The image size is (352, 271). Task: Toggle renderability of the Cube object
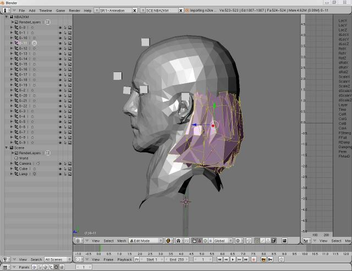(70, 169)
